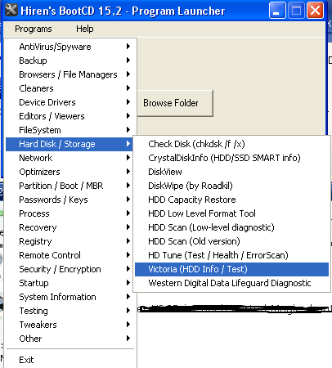The image size is (332, 368).
Task: Launch HDD Scan (Low-level diagnostic)
Action: click(231, 227)
